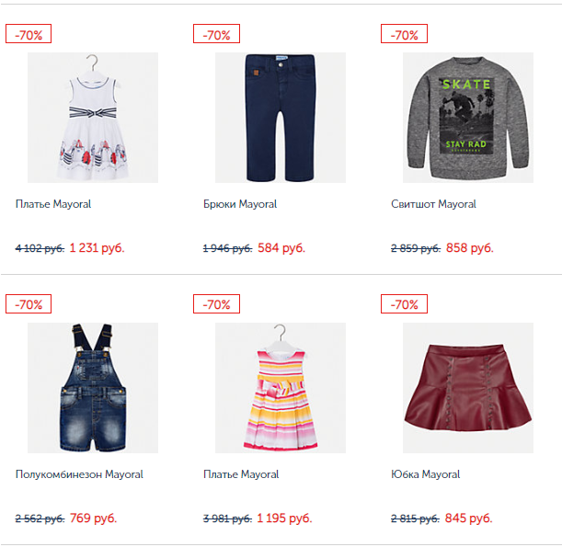562x547 pixels.
Task: Click the 845 руб. sale price
Action: pyautogui.click(x=469, y=518)
